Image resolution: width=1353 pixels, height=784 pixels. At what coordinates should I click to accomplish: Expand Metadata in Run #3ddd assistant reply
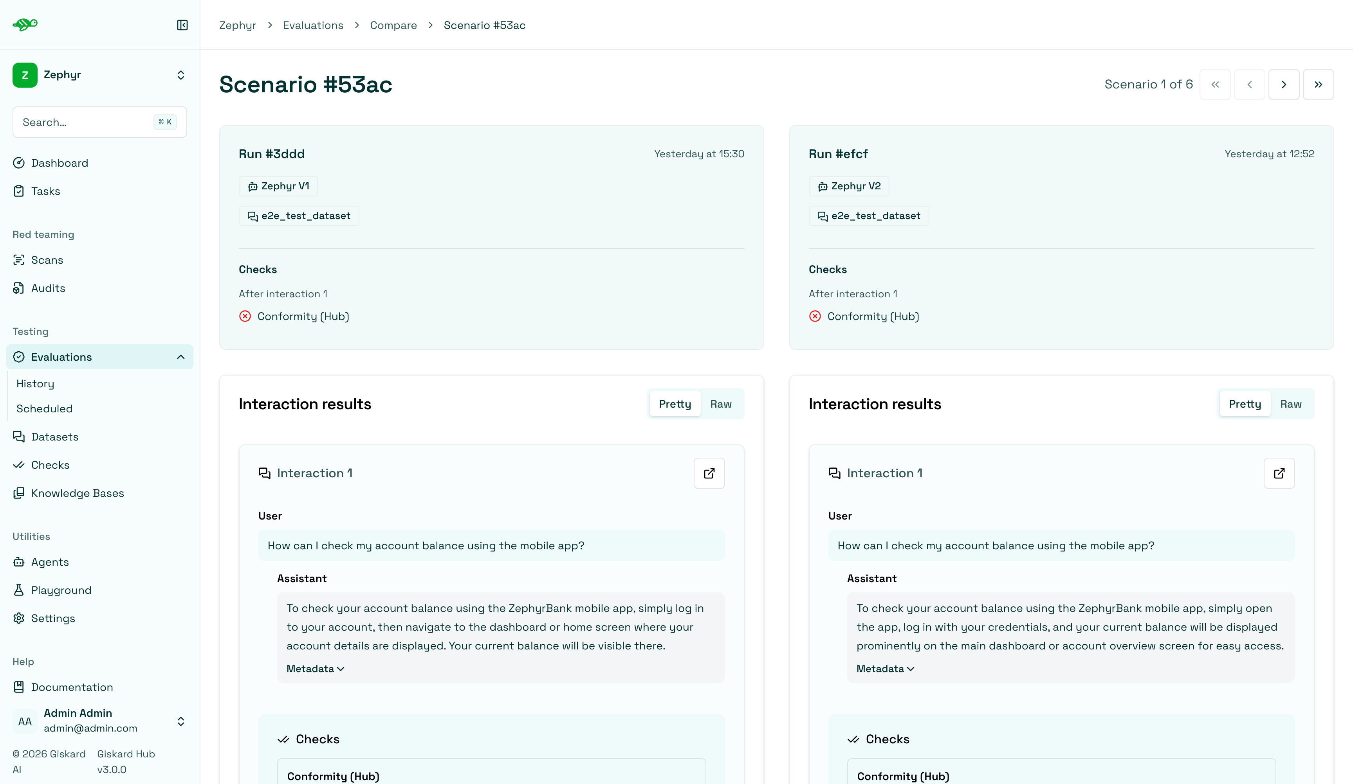coord(315,669)
